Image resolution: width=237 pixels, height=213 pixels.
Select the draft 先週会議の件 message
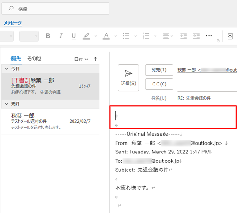click(50, 86)
